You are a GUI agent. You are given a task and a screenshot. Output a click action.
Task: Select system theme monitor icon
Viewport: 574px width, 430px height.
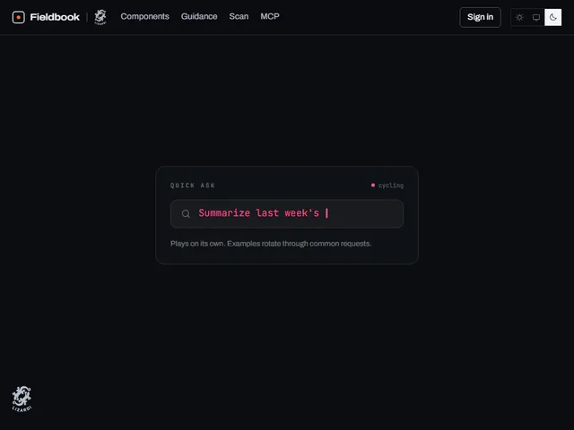[x=536, y=17]
